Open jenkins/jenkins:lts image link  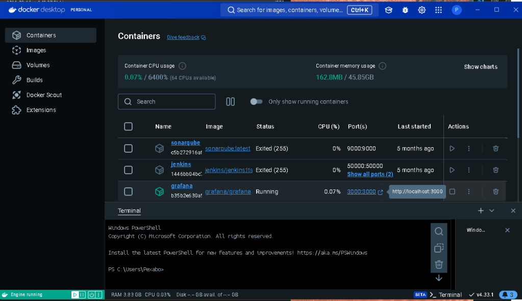(x=229, y=170)
